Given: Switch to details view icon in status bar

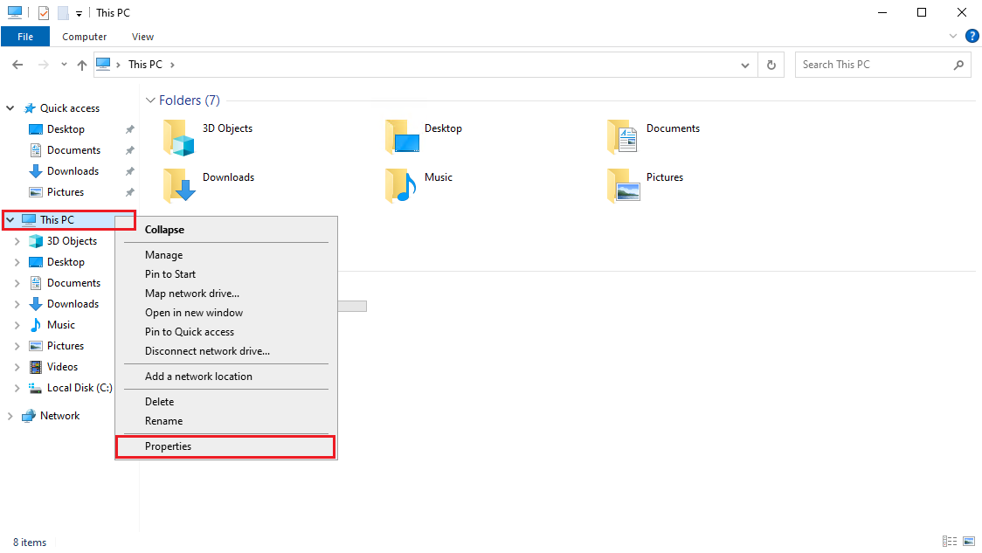Looking at the screenshot, I should coord(950,542).
